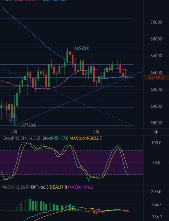
Task: Open StochRSI(14,14,3,3) indicator settings
Action: pos(22,138)
